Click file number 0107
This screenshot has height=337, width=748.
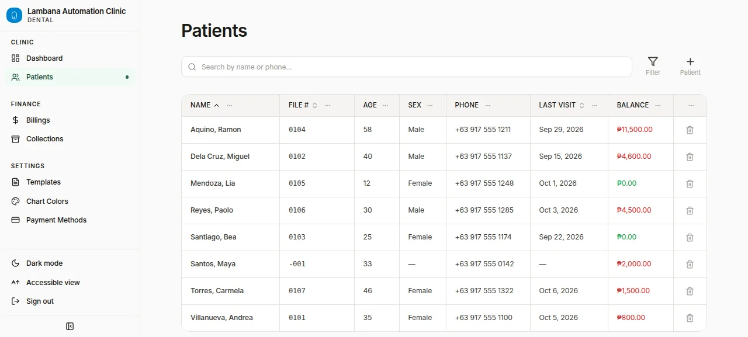coord(297,291)
